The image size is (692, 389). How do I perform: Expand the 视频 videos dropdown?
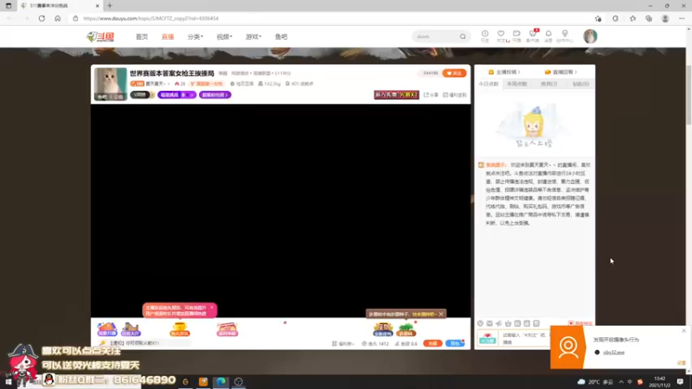(224, 36)
